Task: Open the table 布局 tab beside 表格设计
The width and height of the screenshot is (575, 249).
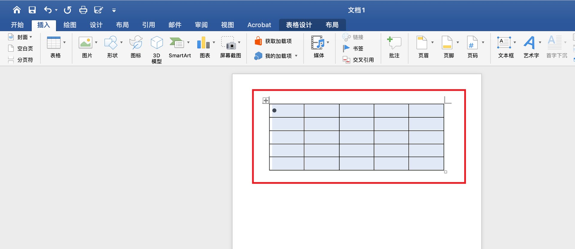Action: tap(332, 25)
